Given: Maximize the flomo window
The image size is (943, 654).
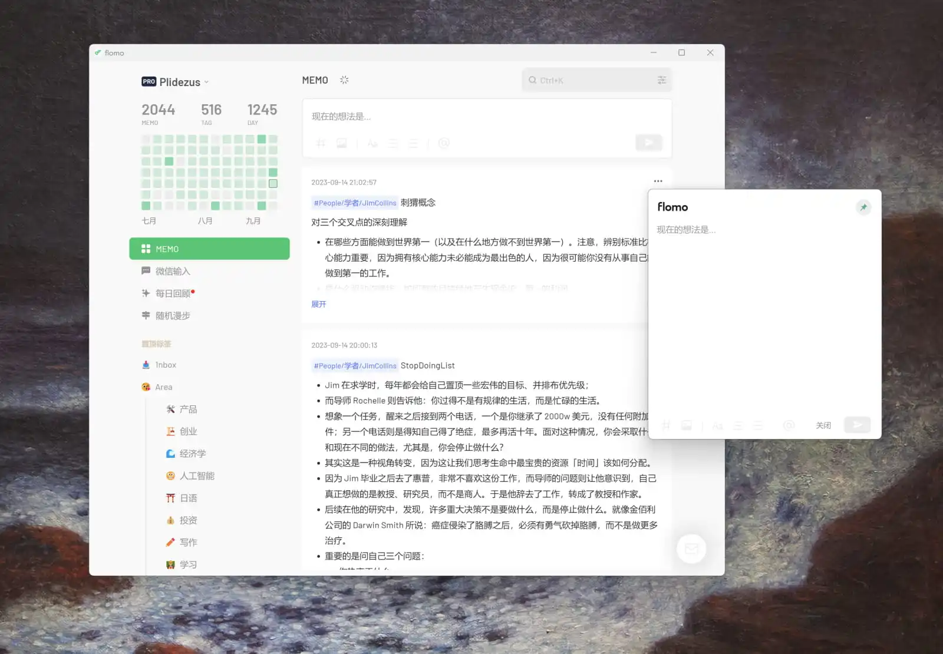Looking at the screenshot, I should 681,52.
